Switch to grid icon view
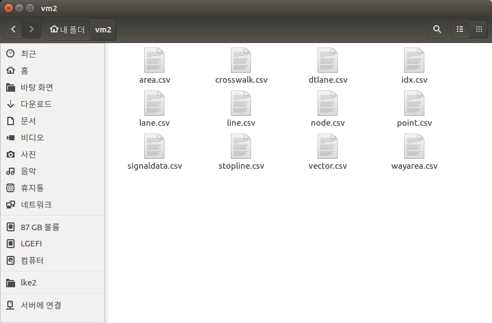Screen dimensions: 492x323 click(x=479, y=29)
